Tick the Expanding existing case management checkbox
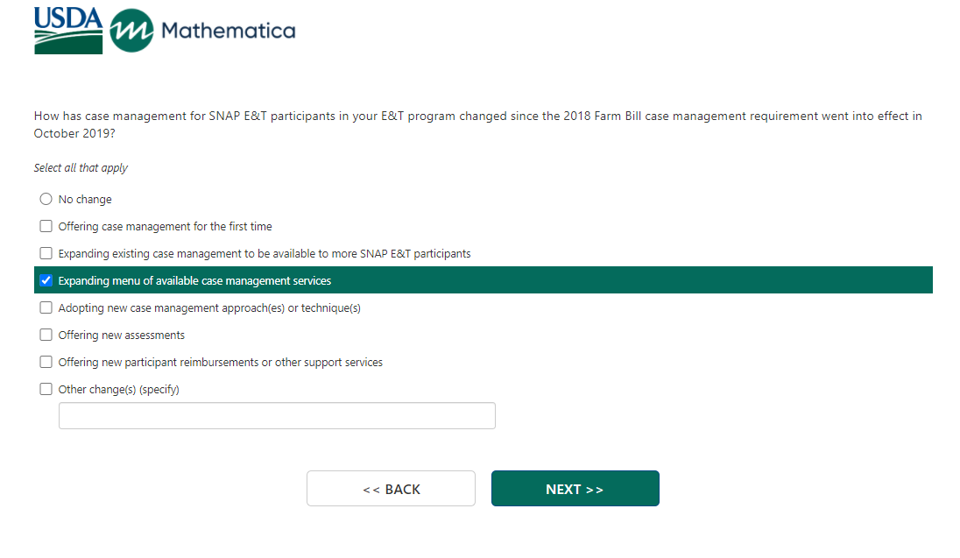The height and width of the screenshot is (558, 960). [46, 253]
